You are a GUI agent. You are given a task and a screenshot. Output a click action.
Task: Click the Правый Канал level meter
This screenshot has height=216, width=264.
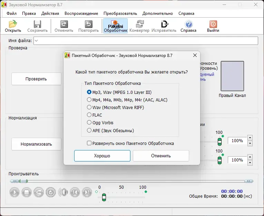(x=232, y=76)
